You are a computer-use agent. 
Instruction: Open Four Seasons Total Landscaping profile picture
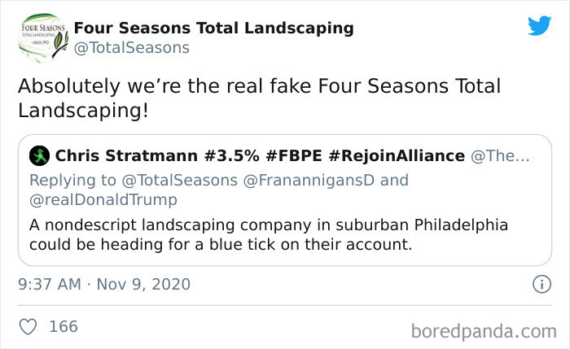43,37
